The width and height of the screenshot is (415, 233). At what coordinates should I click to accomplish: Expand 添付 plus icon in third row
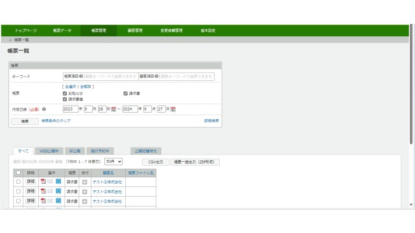85,201
